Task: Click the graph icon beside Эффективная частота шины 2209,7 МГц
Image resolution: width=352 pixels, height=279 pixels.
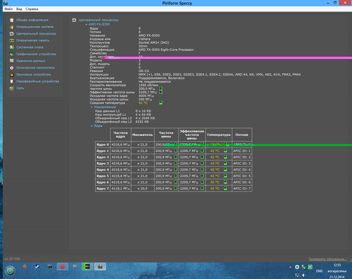Action: point(161,92)
